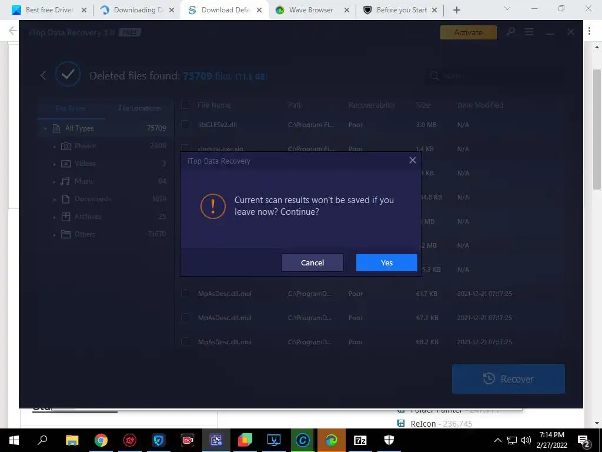This screenshot has width=602, height=452.
Task: Open the hamburger menu in iTop header
Action: (x=529, y=32)
